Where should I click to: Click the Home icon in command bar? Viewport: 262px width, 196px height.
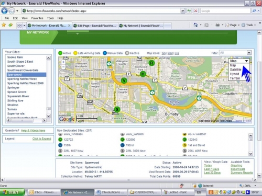pyautogui.click(x=195, y=25)
